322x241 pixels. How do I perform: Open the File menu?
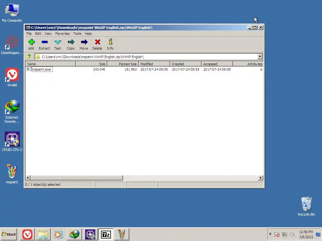coord(29,34)
